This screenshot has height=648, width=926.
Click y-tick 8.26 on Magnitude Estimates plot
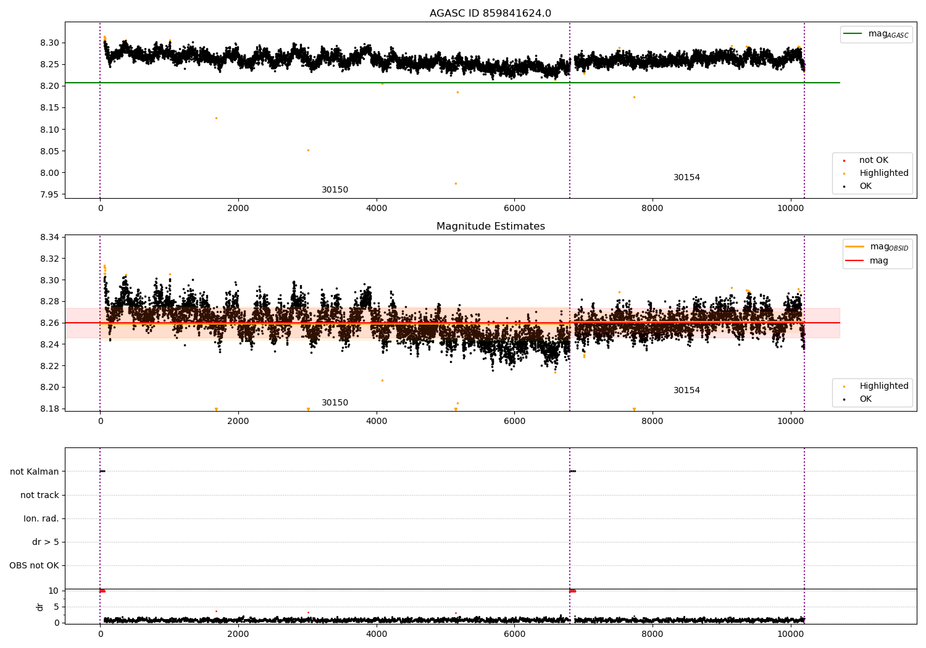[x=49, y=323]
